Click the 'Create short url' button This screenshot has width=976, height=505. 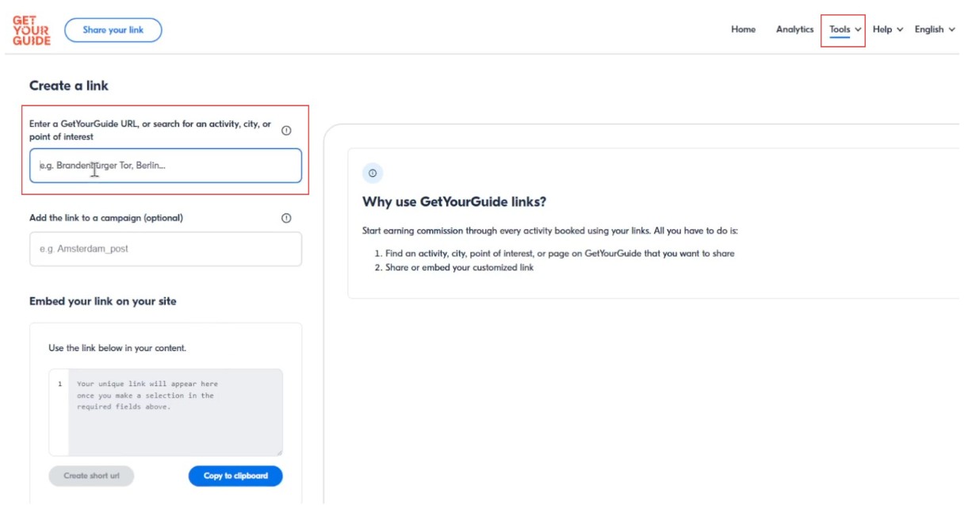[91, 476]
